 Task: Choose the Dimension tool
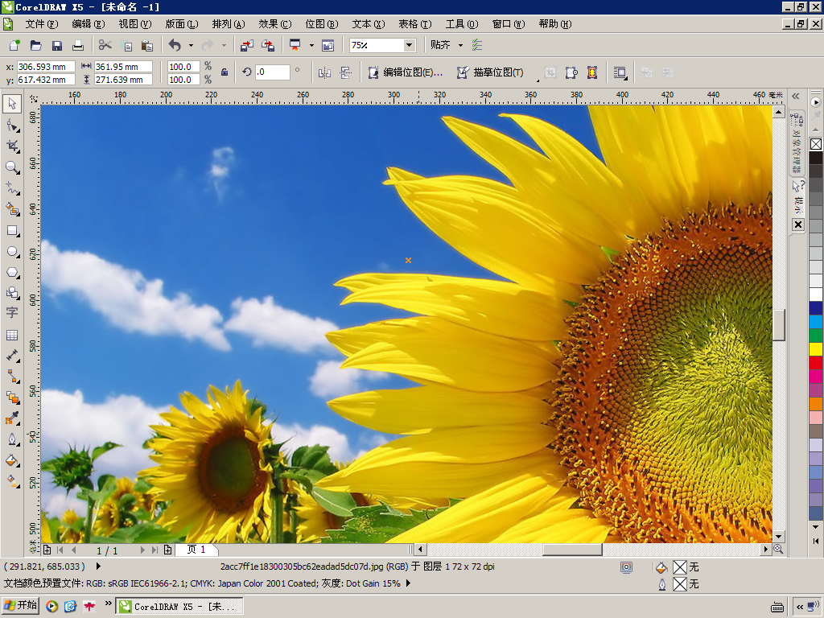tap(12, 356)
